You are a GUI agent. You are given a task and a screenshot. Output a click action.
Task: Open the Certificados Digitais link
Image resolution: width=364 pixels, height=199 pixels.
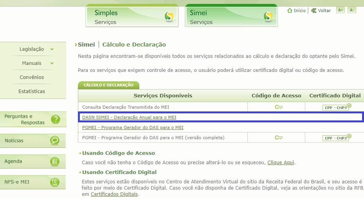pyautogui.click(x=114, y=194)
